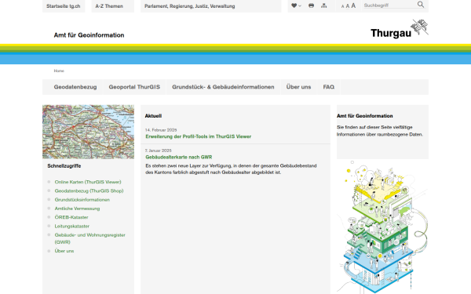The width and height of the screenshot is (471, 294).
Task: Click the Thurgau map thumbnail
Action: [88, 132]
